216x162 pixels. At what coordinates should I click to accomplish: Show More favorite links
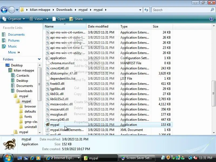coord(14,52)
